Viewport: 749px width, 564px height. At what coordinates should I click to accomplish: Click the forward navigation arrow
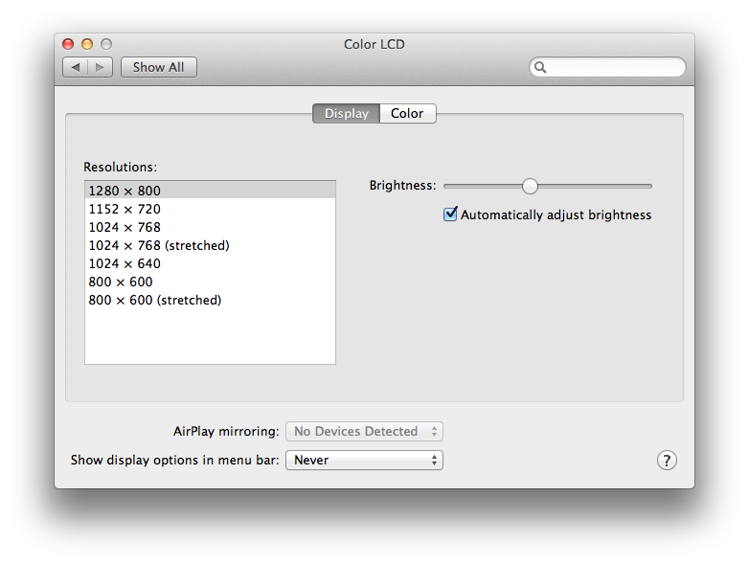102,67
